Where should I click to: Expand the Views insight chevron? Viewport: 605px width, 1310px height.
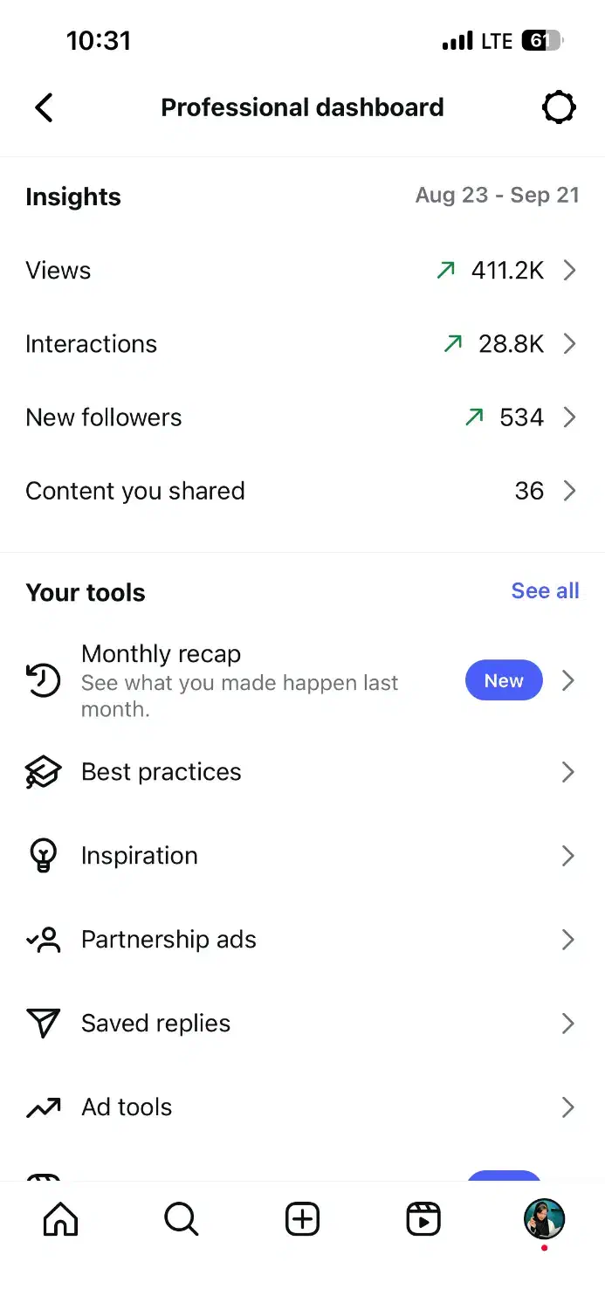point(569,271)
